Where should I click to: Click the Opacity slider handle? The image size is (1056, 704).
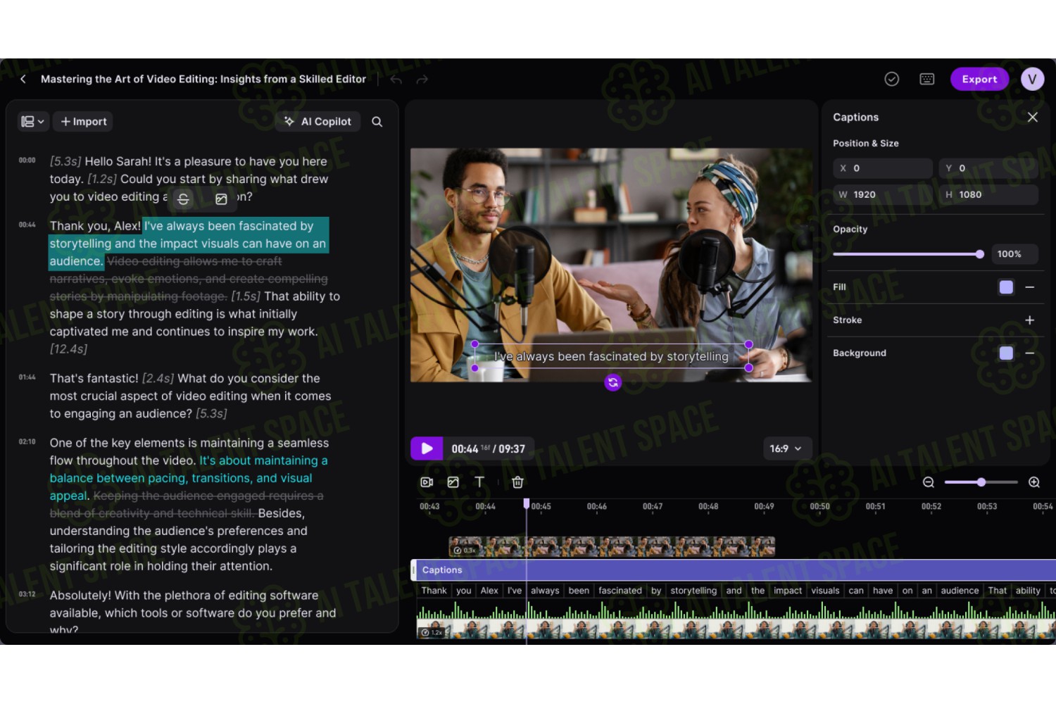pos(979,254)
